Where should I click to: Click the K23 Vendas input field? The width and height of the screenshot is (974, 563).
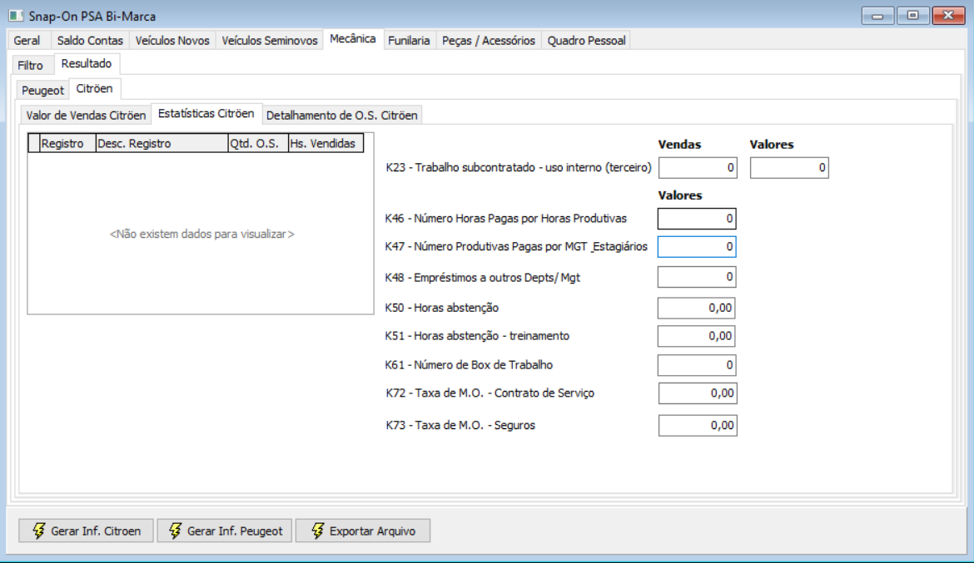tap(698, 168)
